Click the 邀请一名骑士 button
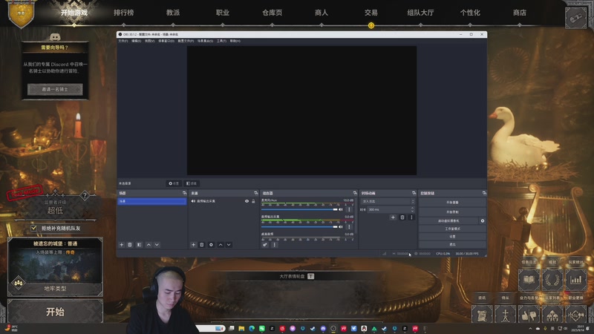The image size is (594, 334). coord(55,89)
